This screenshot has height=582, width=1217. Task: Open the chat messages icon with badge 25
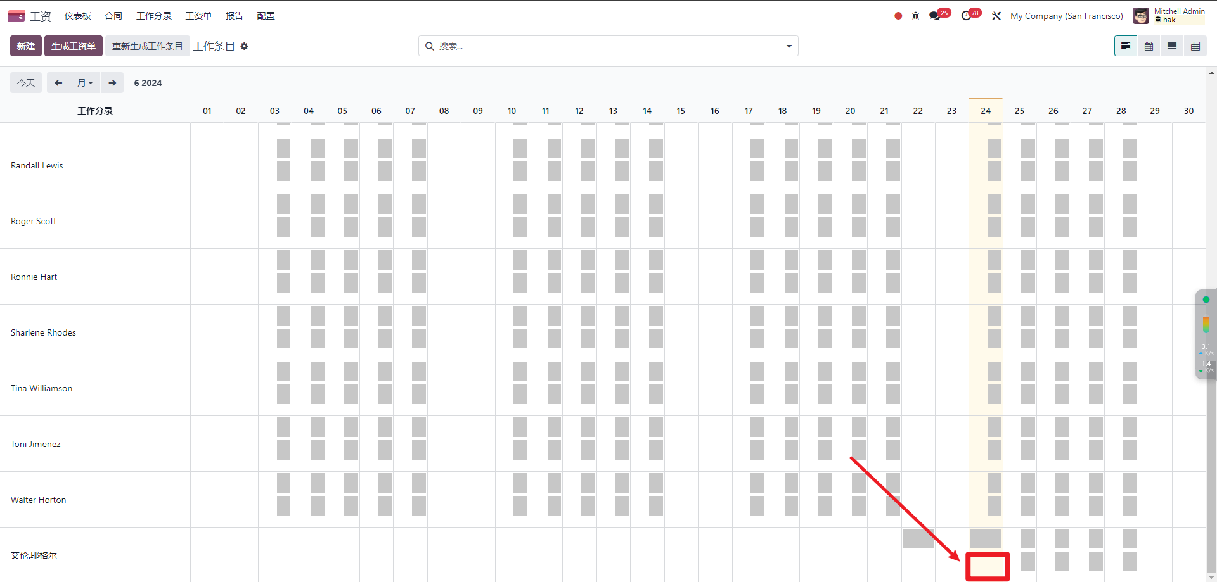935,16
